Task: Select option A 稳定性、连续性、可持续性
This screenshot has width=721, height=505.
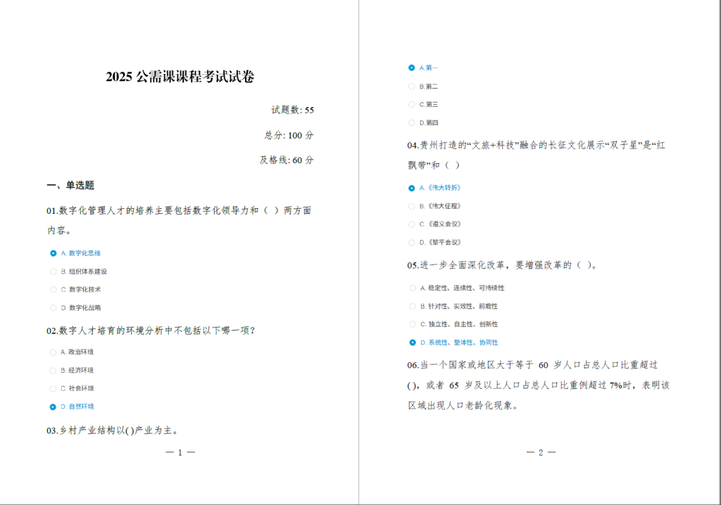Action: (x=413, y=288)
